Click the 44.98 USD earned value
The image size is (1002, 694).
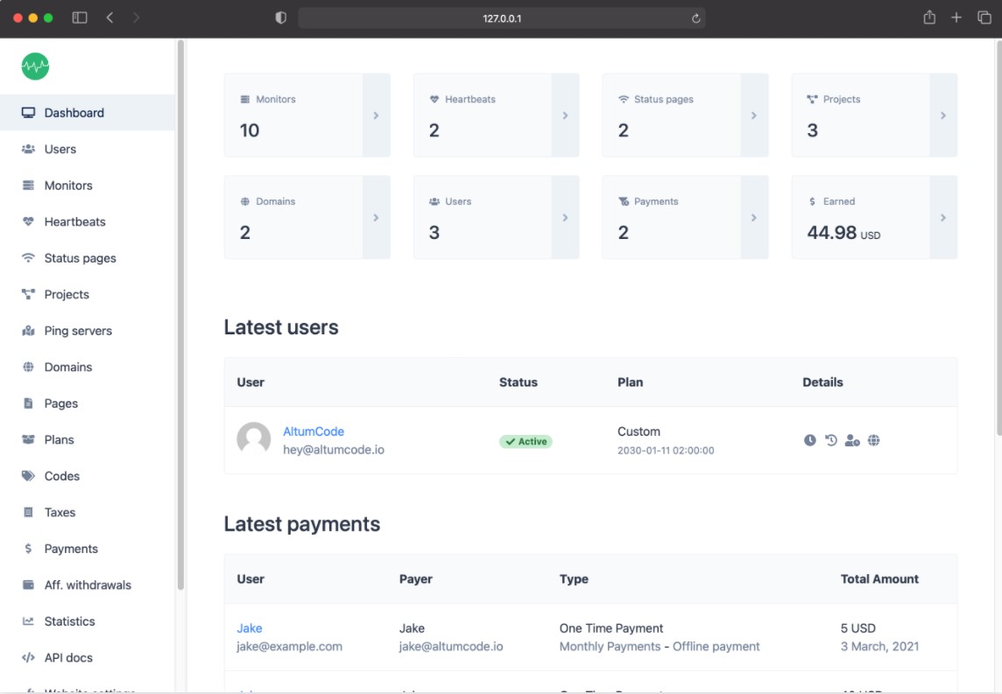(x=843, y=233)
